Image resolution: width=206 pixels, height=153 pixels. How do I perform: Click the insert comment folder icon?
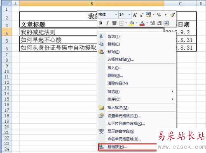point(101,108)
